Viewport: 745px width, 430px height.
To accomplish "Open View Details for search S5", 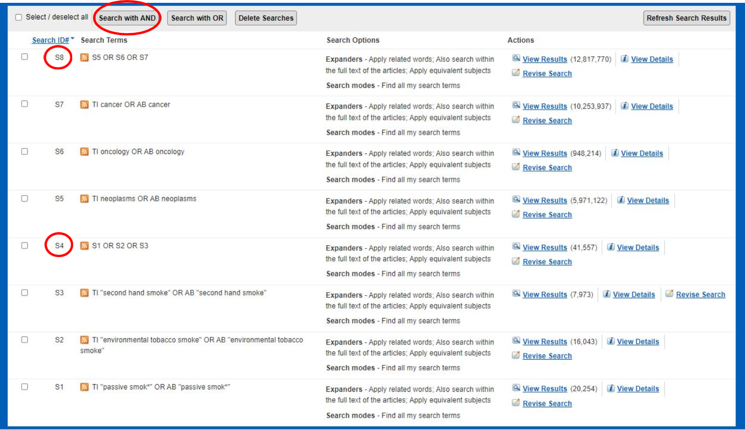I will (648, 200).
